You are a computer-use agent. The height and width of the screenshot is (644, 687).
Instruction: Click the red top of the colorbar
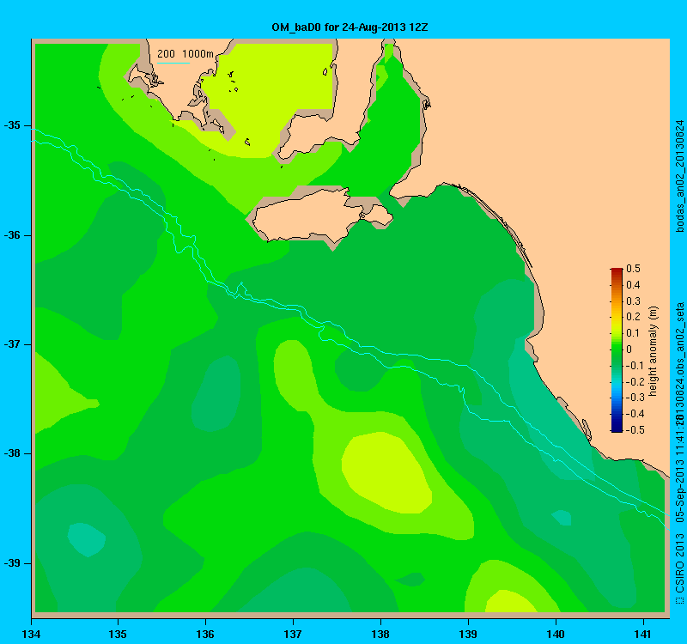coord(617,271)
